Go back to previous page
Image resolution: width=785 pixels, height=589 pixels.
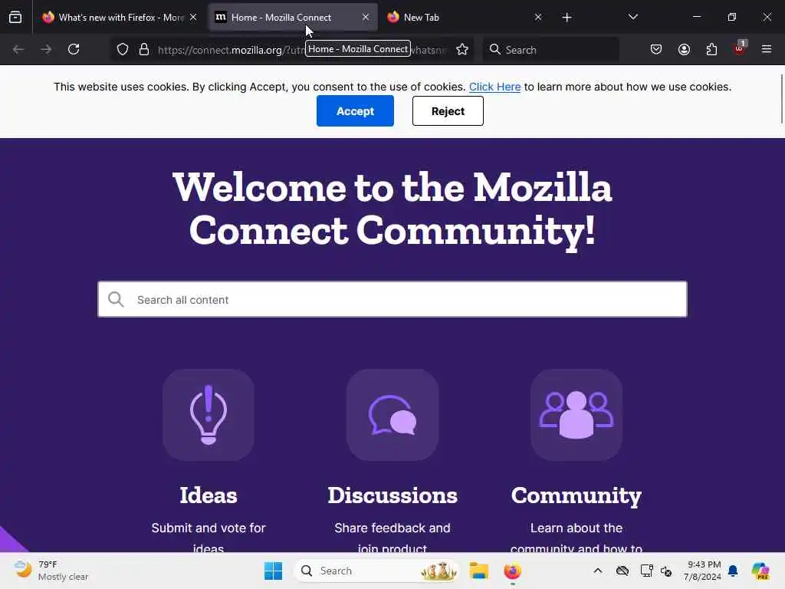point(18,50)
